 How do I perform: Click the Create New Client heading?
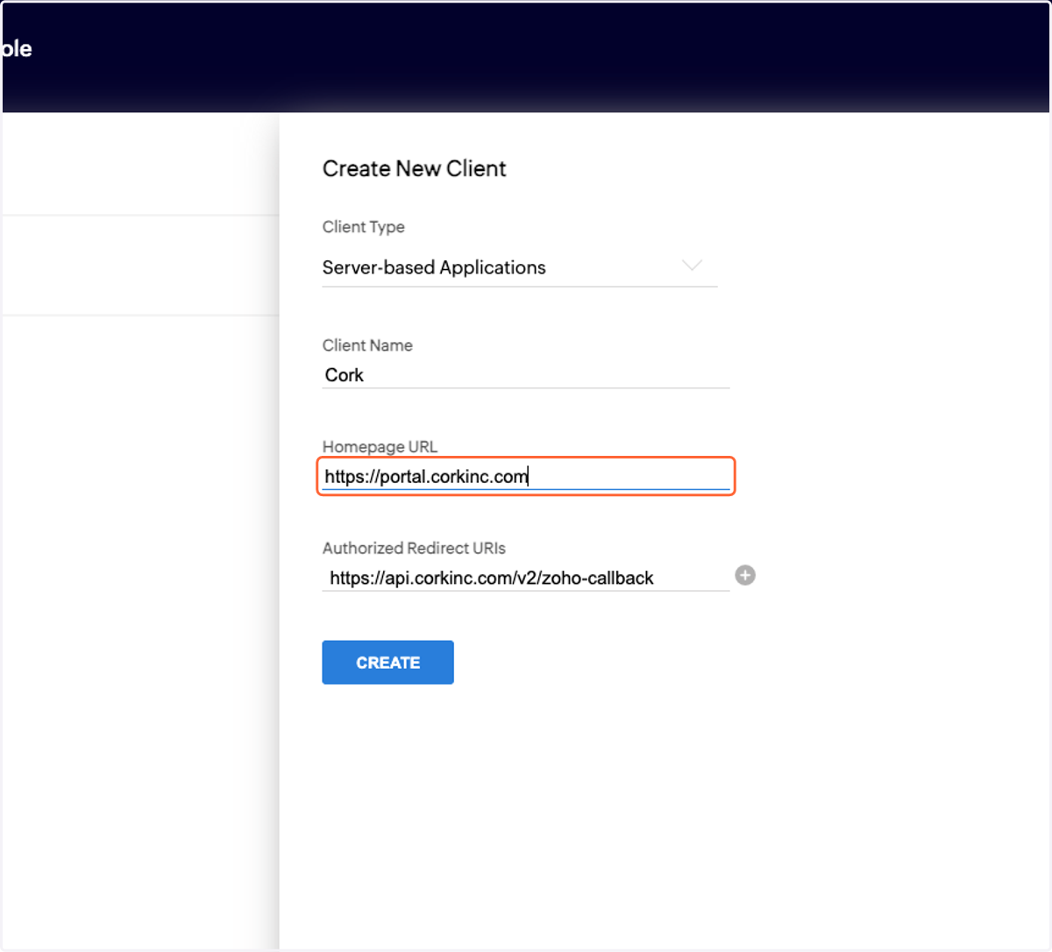415,168
